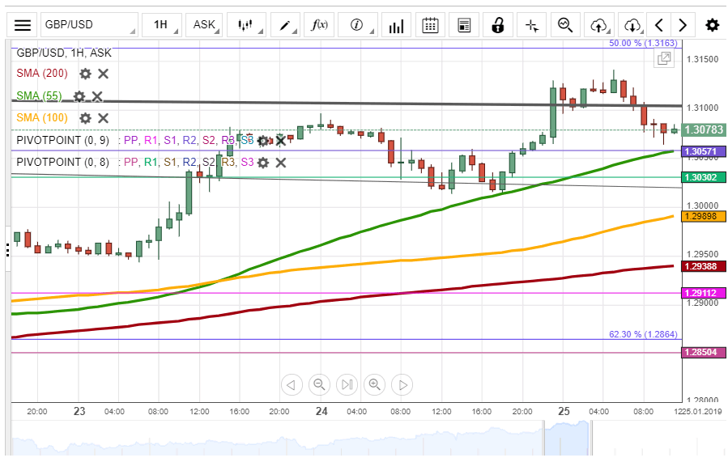This screenshot has width=728, height=462.
Task: Open the f(x) indicators menu
Action: pos(320,25)
